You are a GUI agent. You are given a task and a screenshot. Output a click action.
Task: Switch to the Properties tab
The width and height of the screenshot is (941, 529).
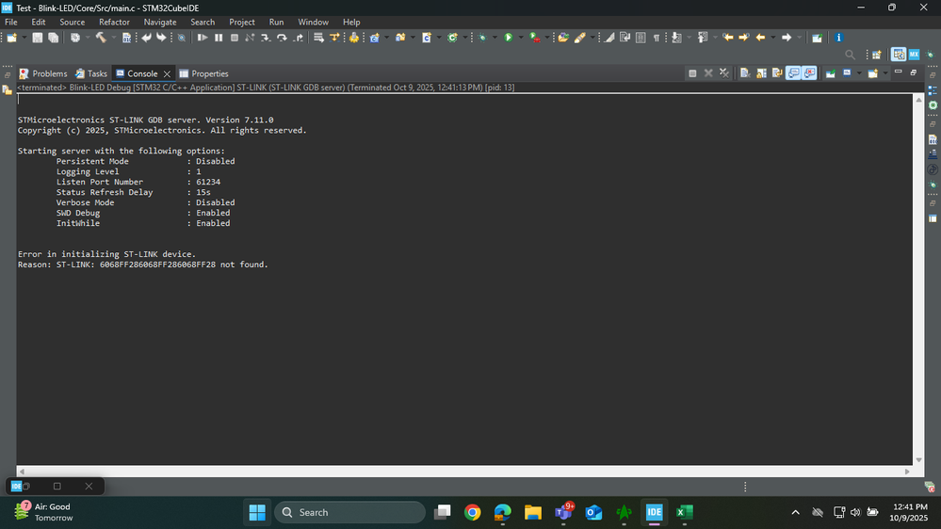point(204,73)
